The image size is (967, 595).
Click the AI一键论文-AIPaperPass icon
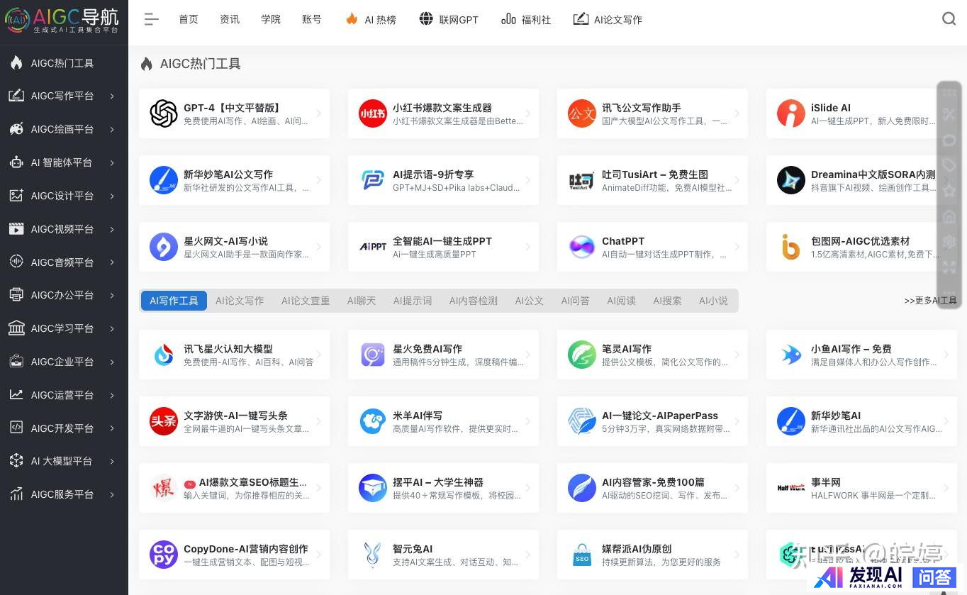pos(582,421)
